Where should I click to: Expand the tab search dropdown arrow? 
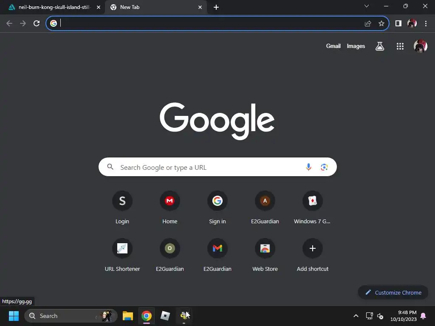click(x=367, y=6)
